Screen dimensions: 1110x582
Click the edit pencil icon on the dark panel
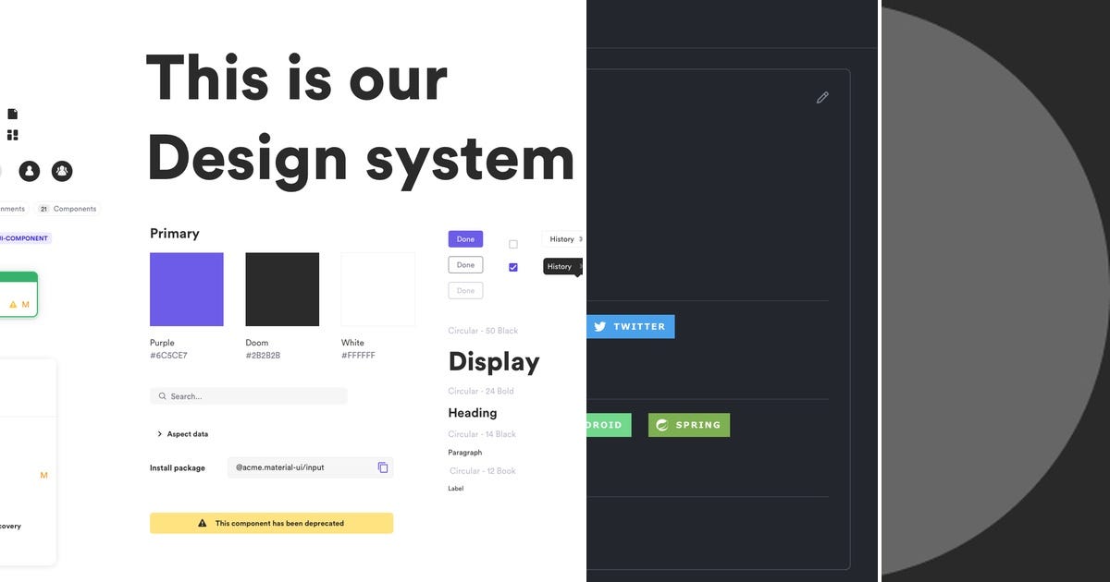point(822,96)
